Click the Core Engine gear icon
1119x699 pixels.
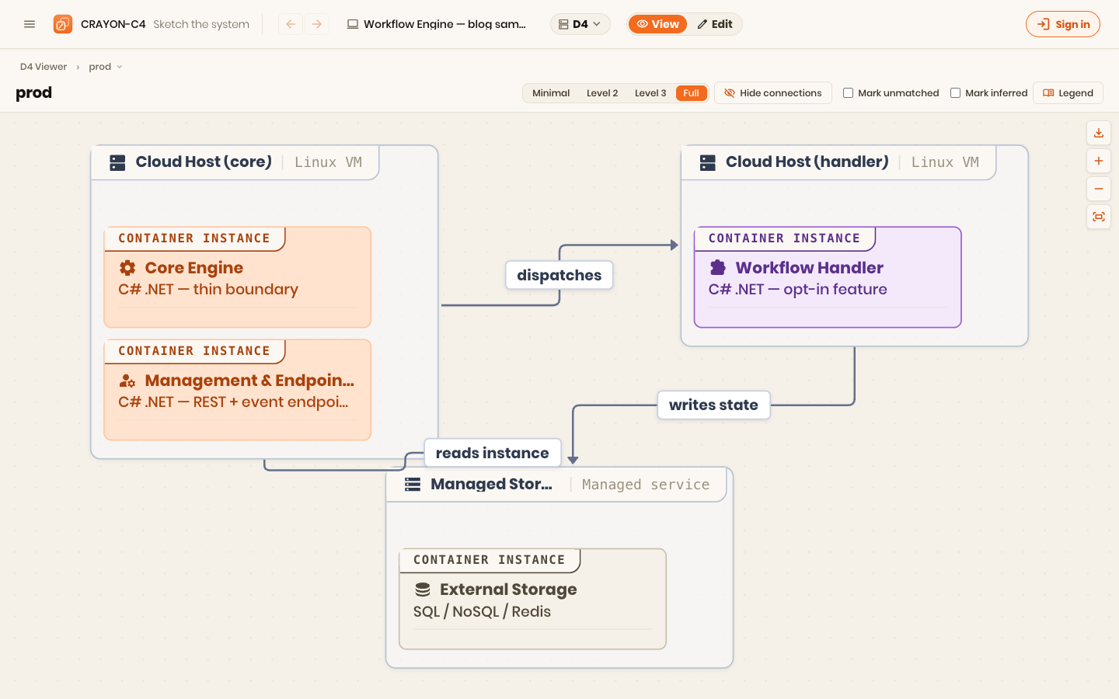coord(127,268)
